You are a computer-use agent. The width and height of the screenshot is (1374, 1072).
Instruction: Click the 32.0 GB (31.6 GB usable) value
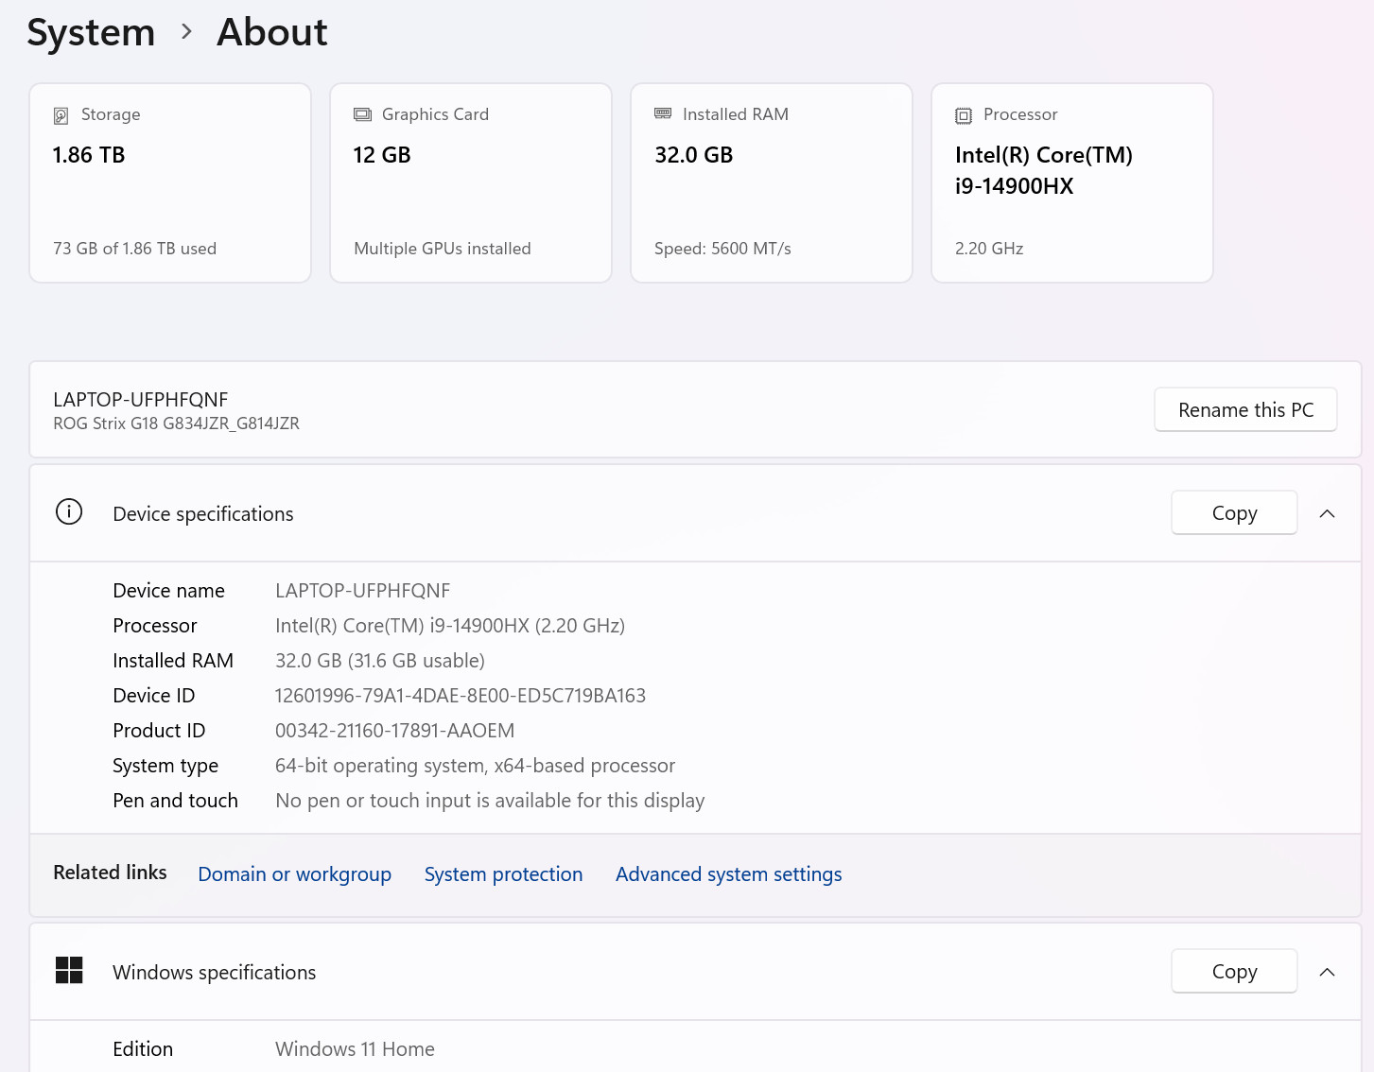[x=380, y=661]
